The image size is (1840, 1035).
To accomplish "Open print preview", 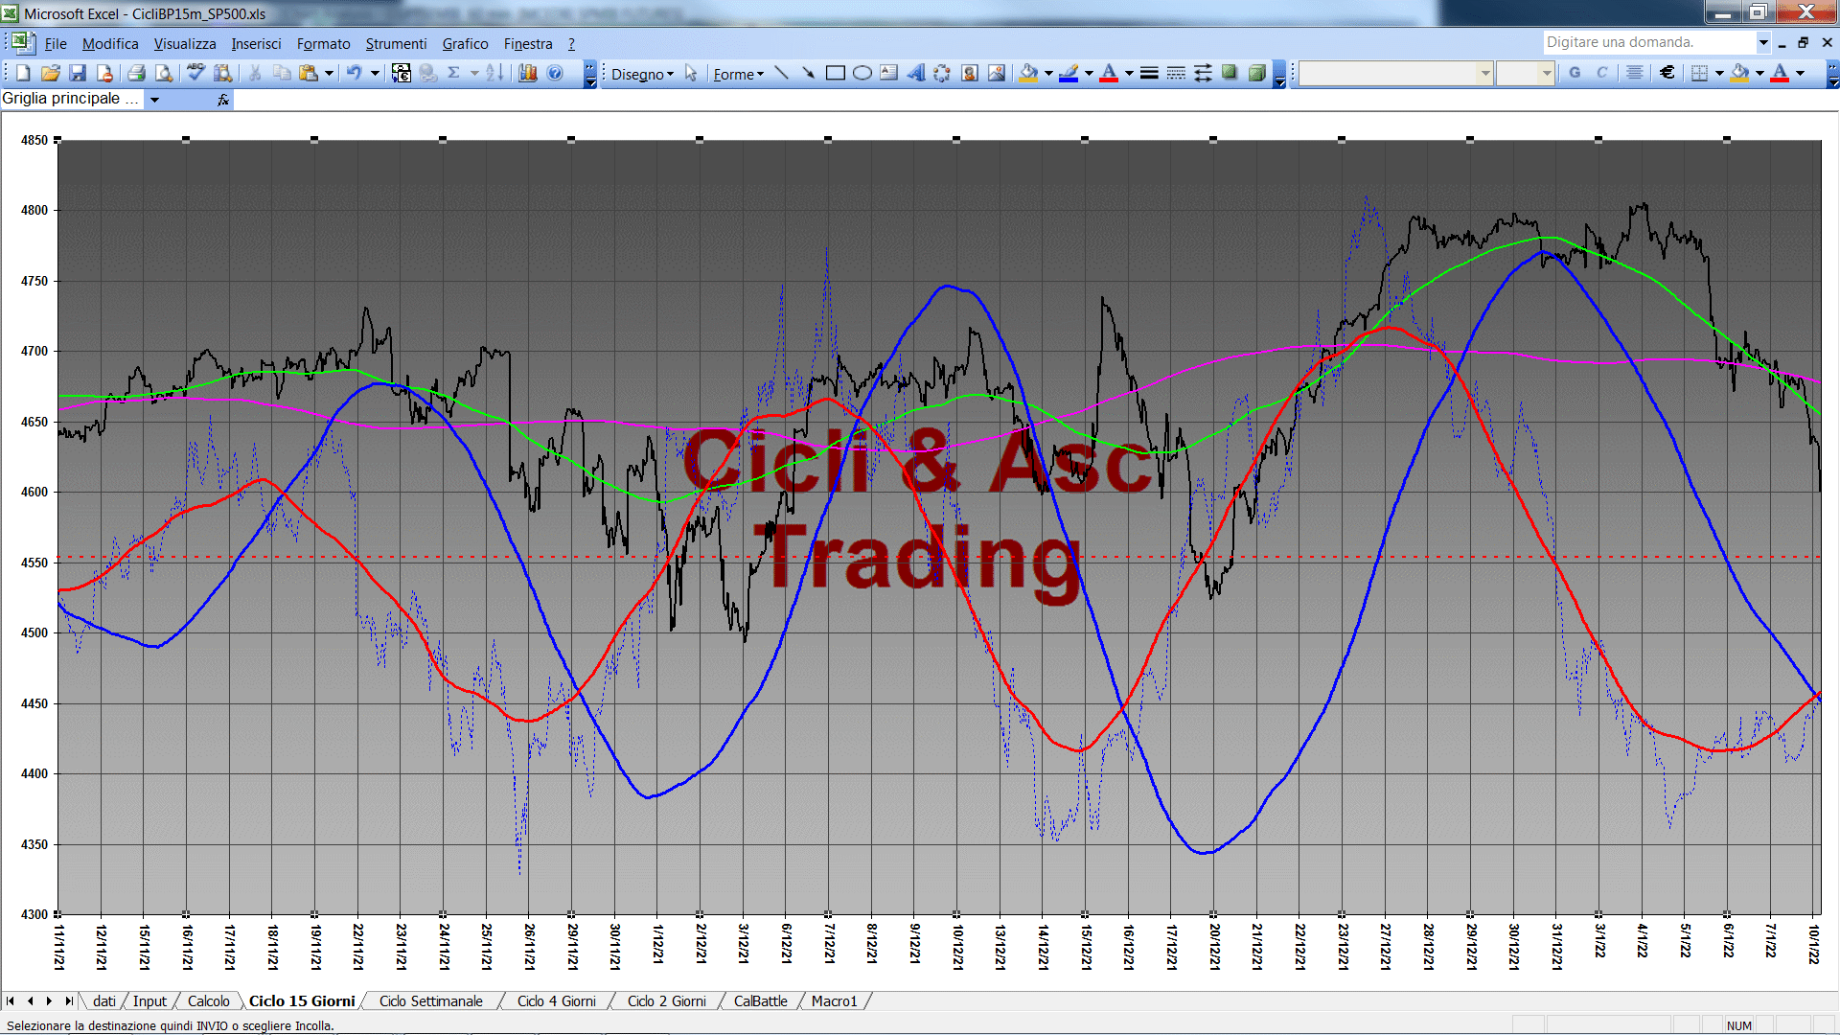I will point(164,73).
